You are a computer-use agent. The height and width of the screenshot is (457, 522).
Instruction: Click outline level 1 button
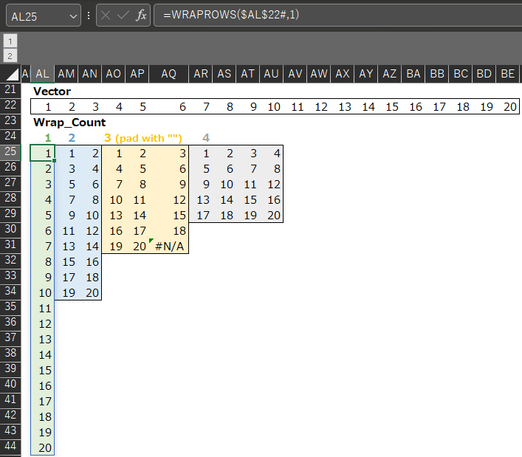(10, 41)
